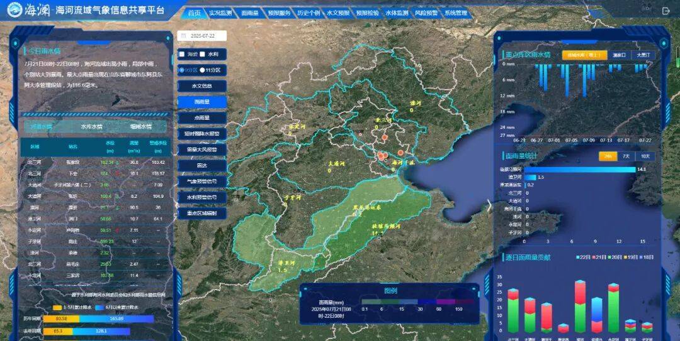Click the collapse arrow on right panel edge

[x=489, y=205]
